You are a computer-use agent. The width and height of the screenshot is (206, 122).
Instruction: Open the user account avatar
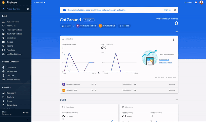(x=201, y=2)
